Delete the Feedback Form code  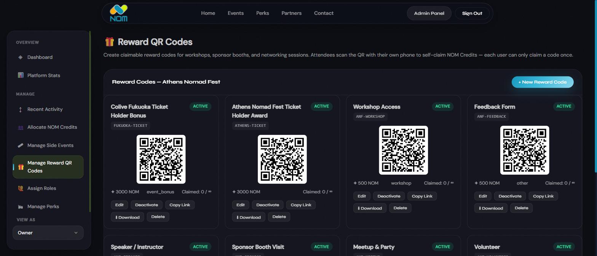click(x=521, y=208)
